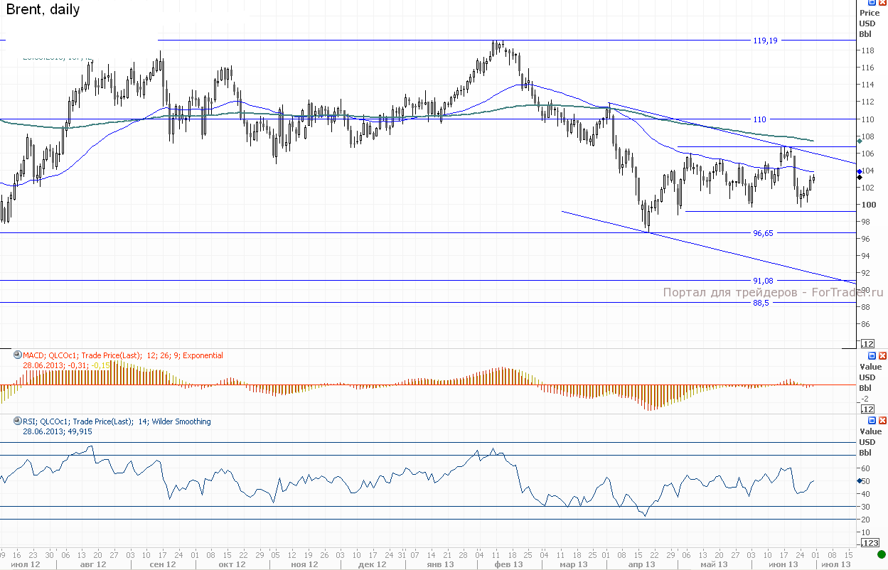Click the 96,65 support level label
Image resolution: width=888 pixels, height=570 pixels.
tap(763, 233)
